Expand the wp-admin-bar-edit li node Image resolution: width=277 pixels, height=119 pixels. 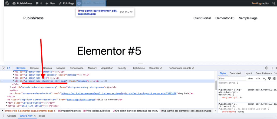pos(14,78)
